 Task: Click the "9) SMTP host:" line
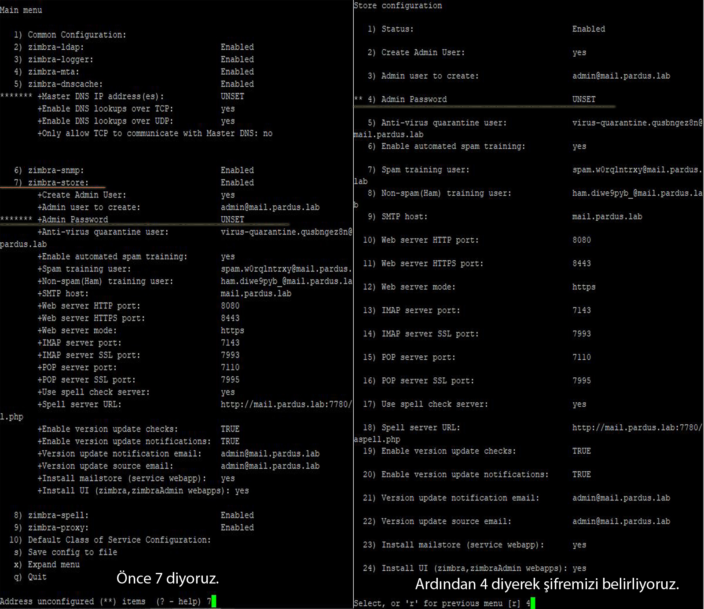pyautogui.click(x=397, y=216)
